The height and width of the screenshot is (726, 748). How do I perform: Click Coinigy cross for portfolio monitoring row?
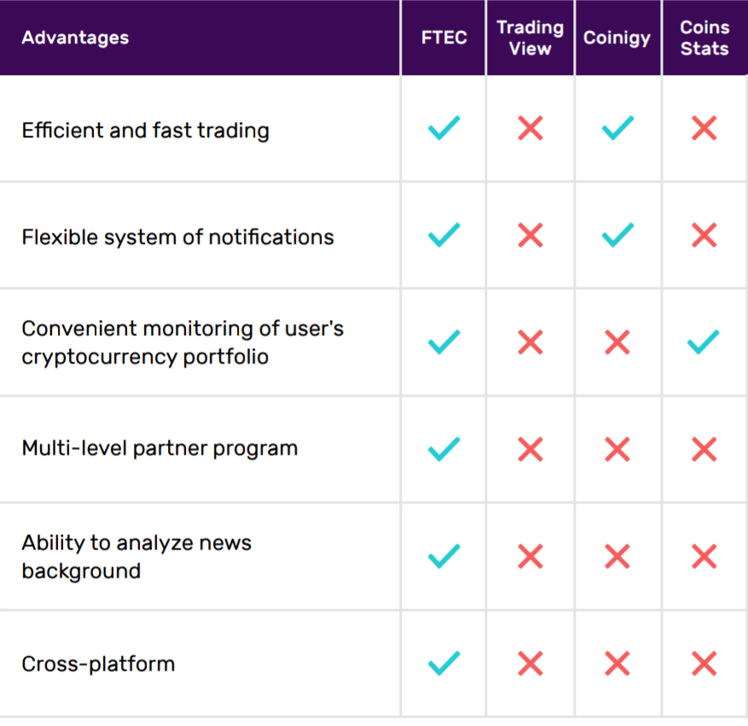(618, 342)
